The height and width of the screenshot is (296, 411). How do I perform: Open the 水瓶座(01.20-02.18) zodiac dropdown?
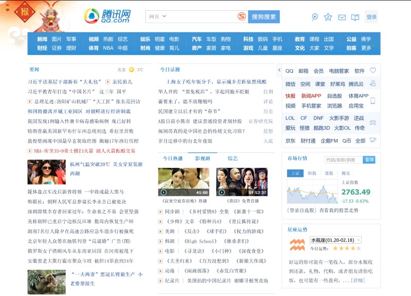pyautogui.click(x=334, y=240)
